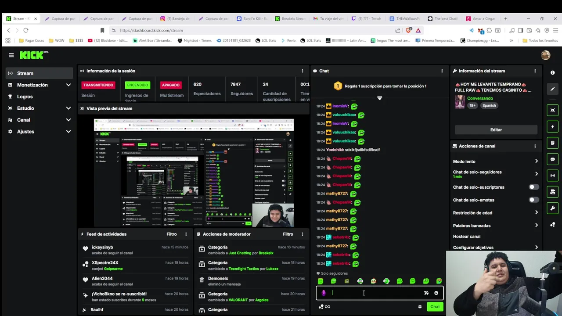Open the Chat panel three-dot menu
The height and width of the screenshot is (316, 562).
(x=442, y=71)
